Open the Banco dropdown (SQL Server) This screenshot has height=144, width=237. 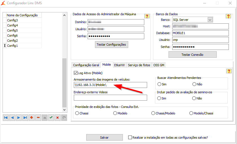210,20
